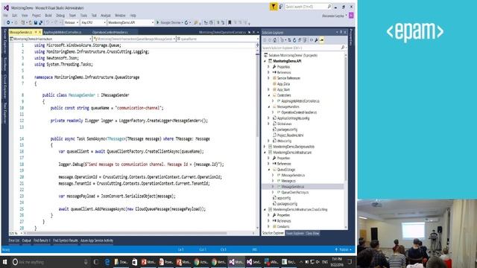Open the Class View tab

pos(312,233)
